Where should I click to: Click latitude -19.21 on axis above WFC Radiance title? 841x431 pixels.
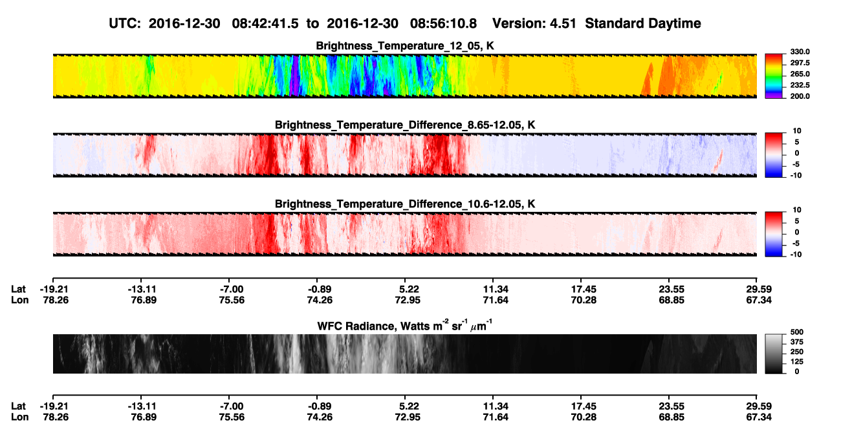click(52, 289)
